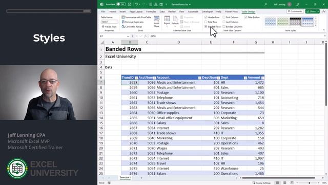Click the Display Settings status bar icon
This screenshot has width=328, height=185.
(254, 183)
